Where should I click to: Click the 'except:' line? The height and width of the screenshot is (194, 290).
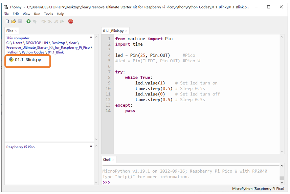[x=124, y=105]
